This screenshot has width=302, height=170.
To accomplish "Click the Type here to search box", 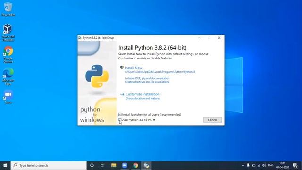I will pos(49,165).
